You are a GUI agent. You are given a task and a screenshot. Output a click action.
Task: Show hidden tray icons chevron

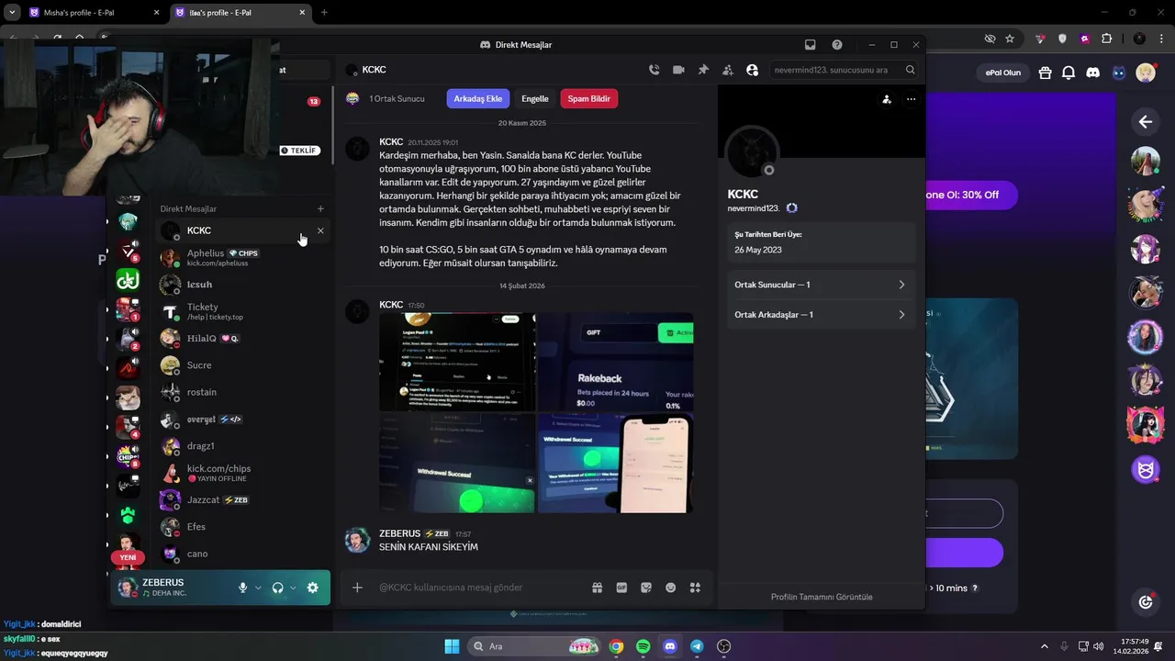[1044, 646]
